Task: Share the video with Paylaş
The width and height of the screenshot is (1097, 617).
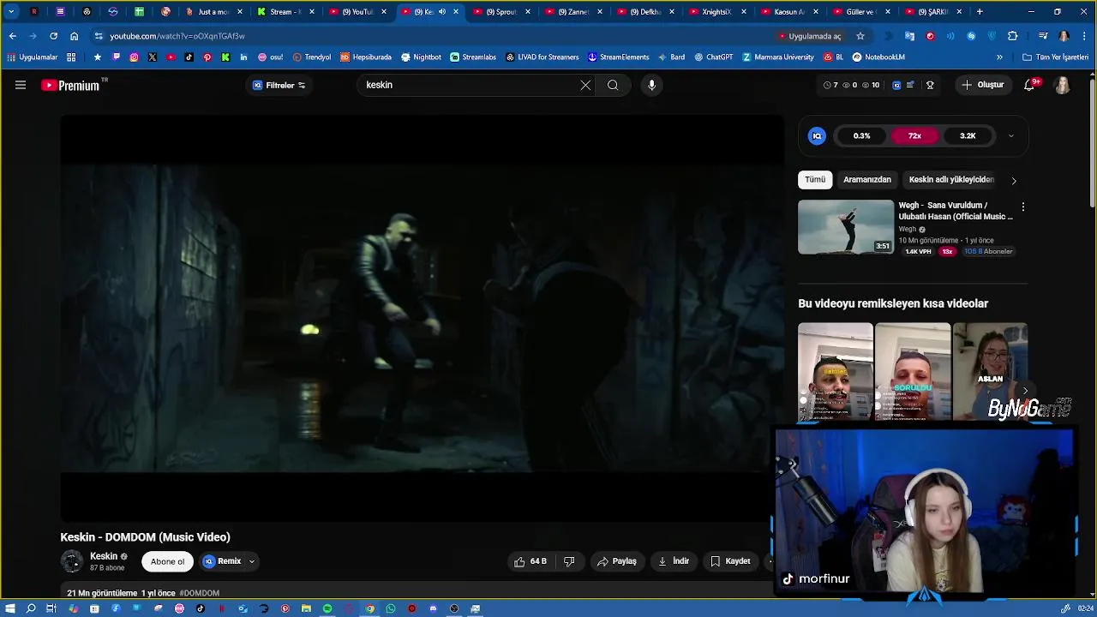Action: click(x=617, y=561)
